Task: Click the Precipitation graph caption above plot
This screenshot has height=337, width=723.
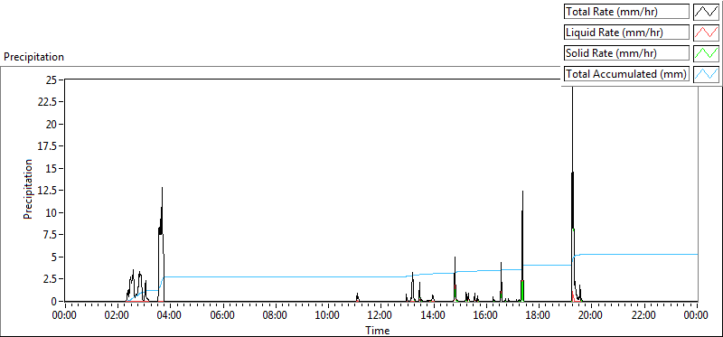Action: pyautogui.click(x=33, y=57)
